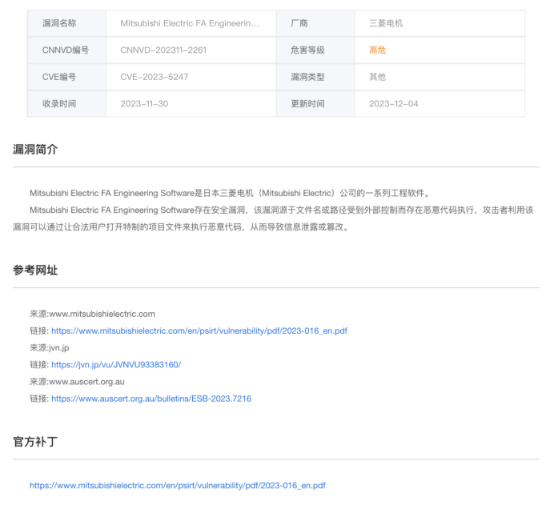Click the CVE编号 label cell
The width and height of the screenshot is (554, 517).
pyautogui.click(x=66, y=77)
